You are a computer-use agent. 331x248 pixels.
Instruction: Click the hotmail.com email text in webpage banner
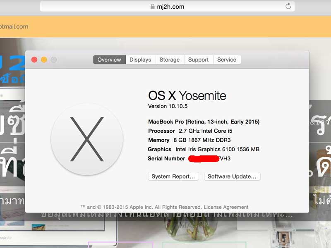tap(14, 26)
